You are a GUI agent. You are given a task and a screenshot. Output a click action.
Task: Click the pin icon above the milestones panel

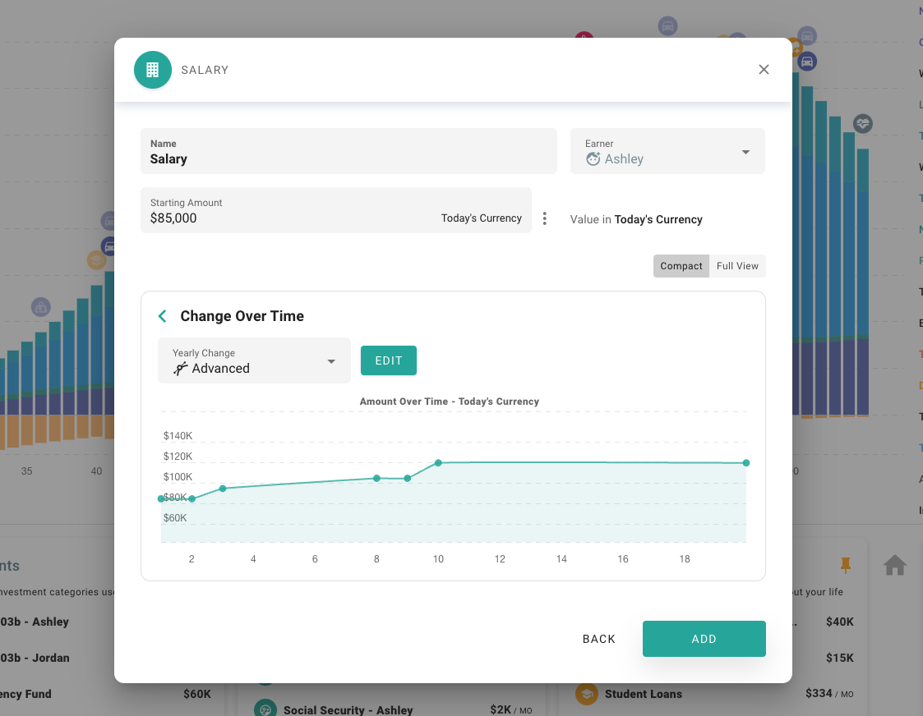click(846, 565)
